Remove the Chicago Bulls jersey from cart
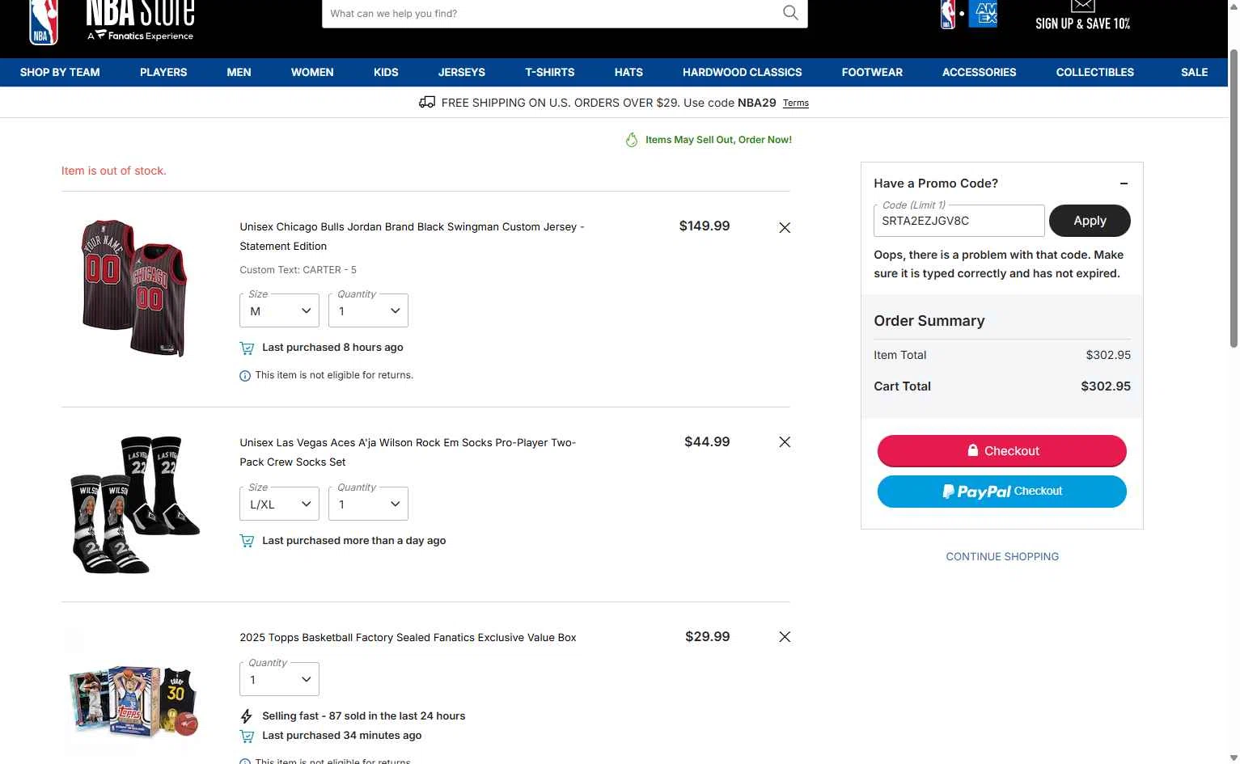Screen dimensions: 1240x764 pyautogui.click(x=785, y=228)
